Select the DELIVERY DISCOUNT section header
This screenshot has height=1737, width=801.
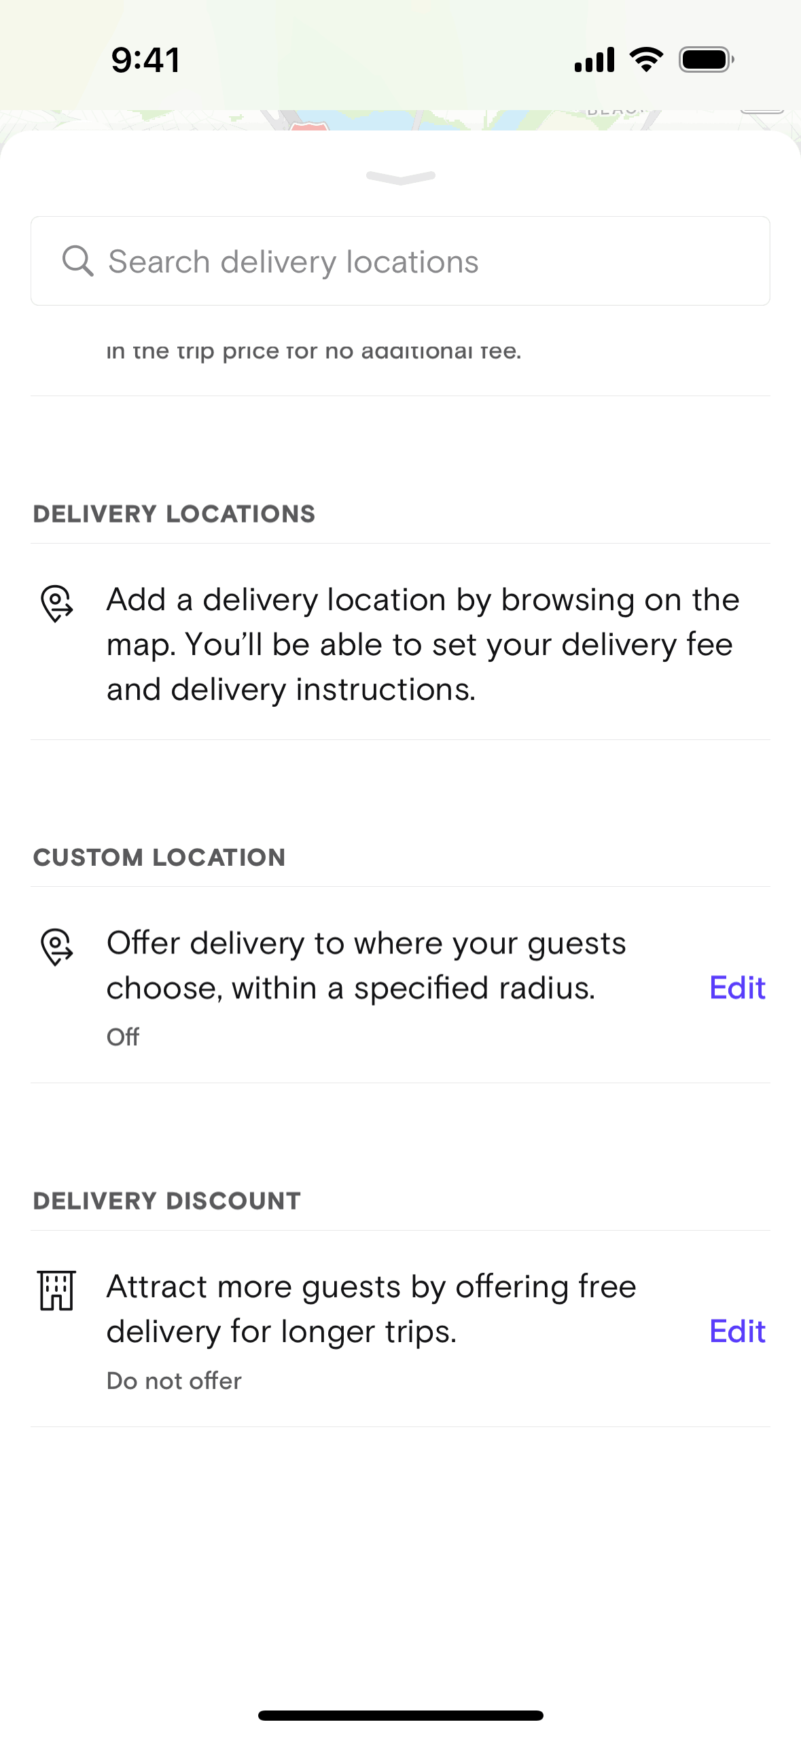coord(166,1201)
